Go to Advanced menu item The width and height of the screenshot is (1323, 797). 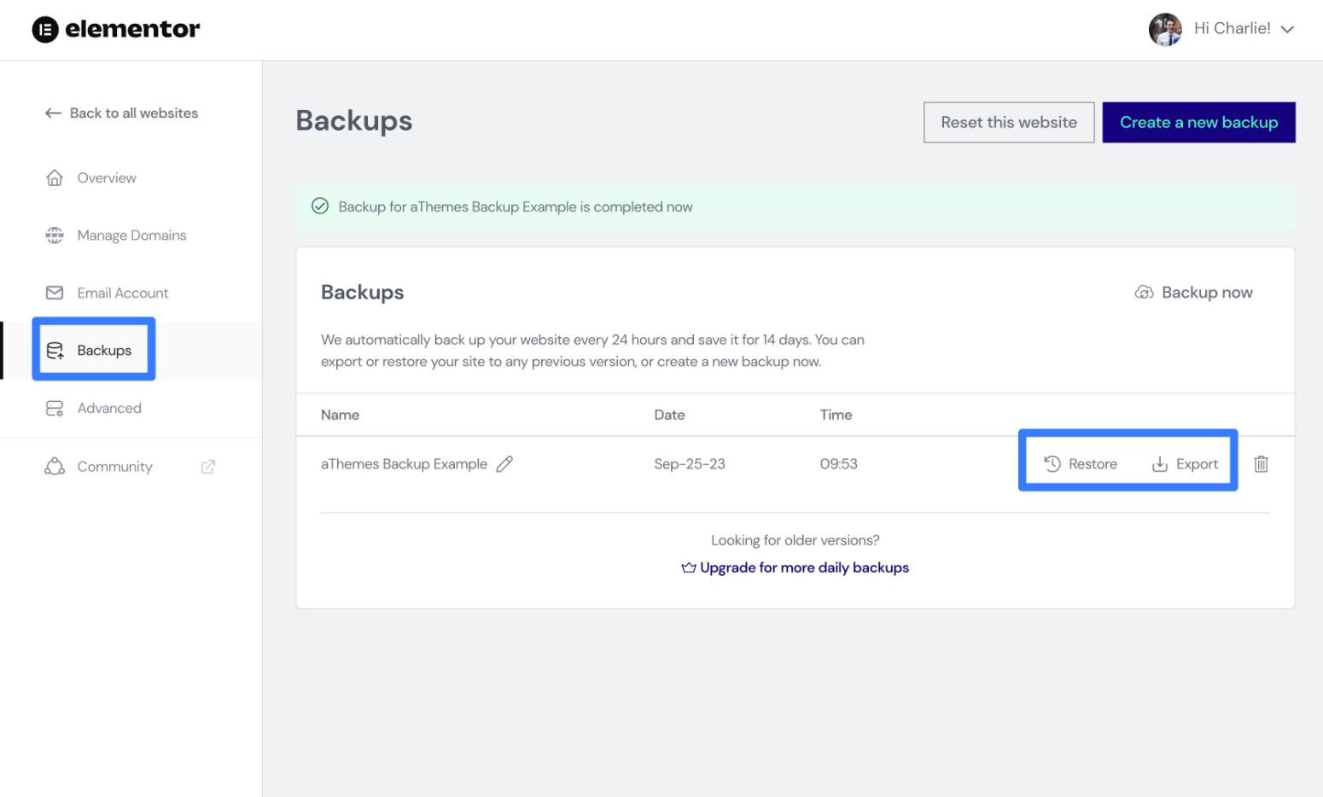[109, 408]
